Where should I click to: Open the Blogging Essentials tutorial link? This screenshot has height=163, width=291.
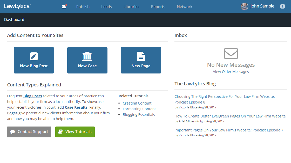(139, 115)
